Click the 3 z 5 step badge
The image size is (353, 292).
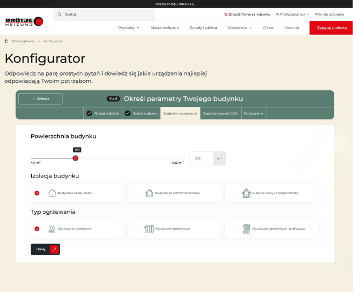(113, 99)
